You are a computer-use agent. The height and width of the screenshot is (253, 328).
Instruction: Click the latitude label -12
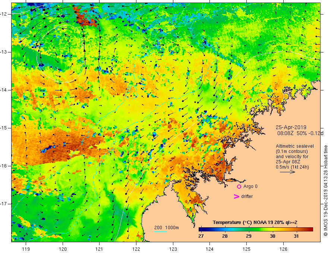click(4, 14)
